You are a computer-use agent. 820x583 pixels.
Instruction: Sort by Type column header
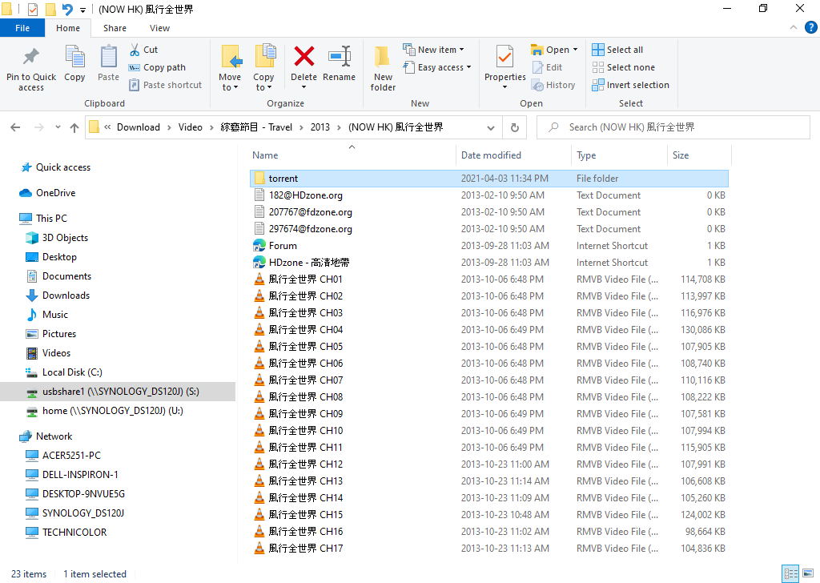pyautogui.click(x=586, y=155)
